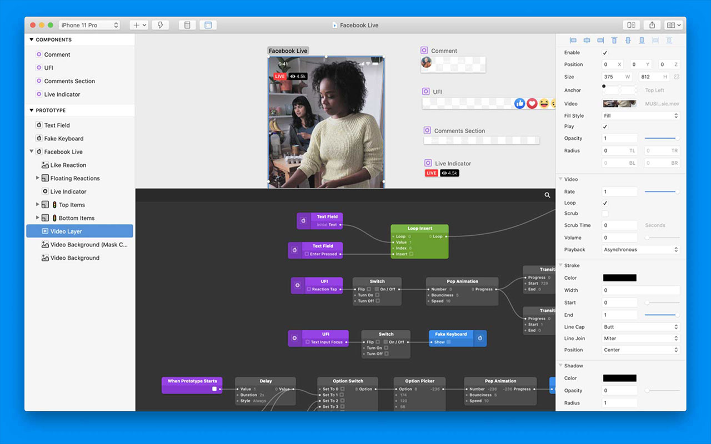Toggle the Play checkbox off
The height and width of the screenshot is (444, 711).
click(x=605, y=126)
